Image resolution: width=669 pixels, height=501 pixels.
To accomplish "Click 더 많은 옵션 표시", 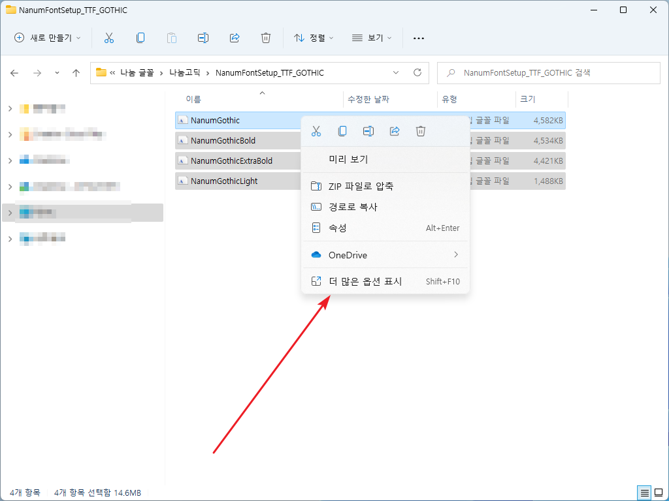I will click(385, 281).
